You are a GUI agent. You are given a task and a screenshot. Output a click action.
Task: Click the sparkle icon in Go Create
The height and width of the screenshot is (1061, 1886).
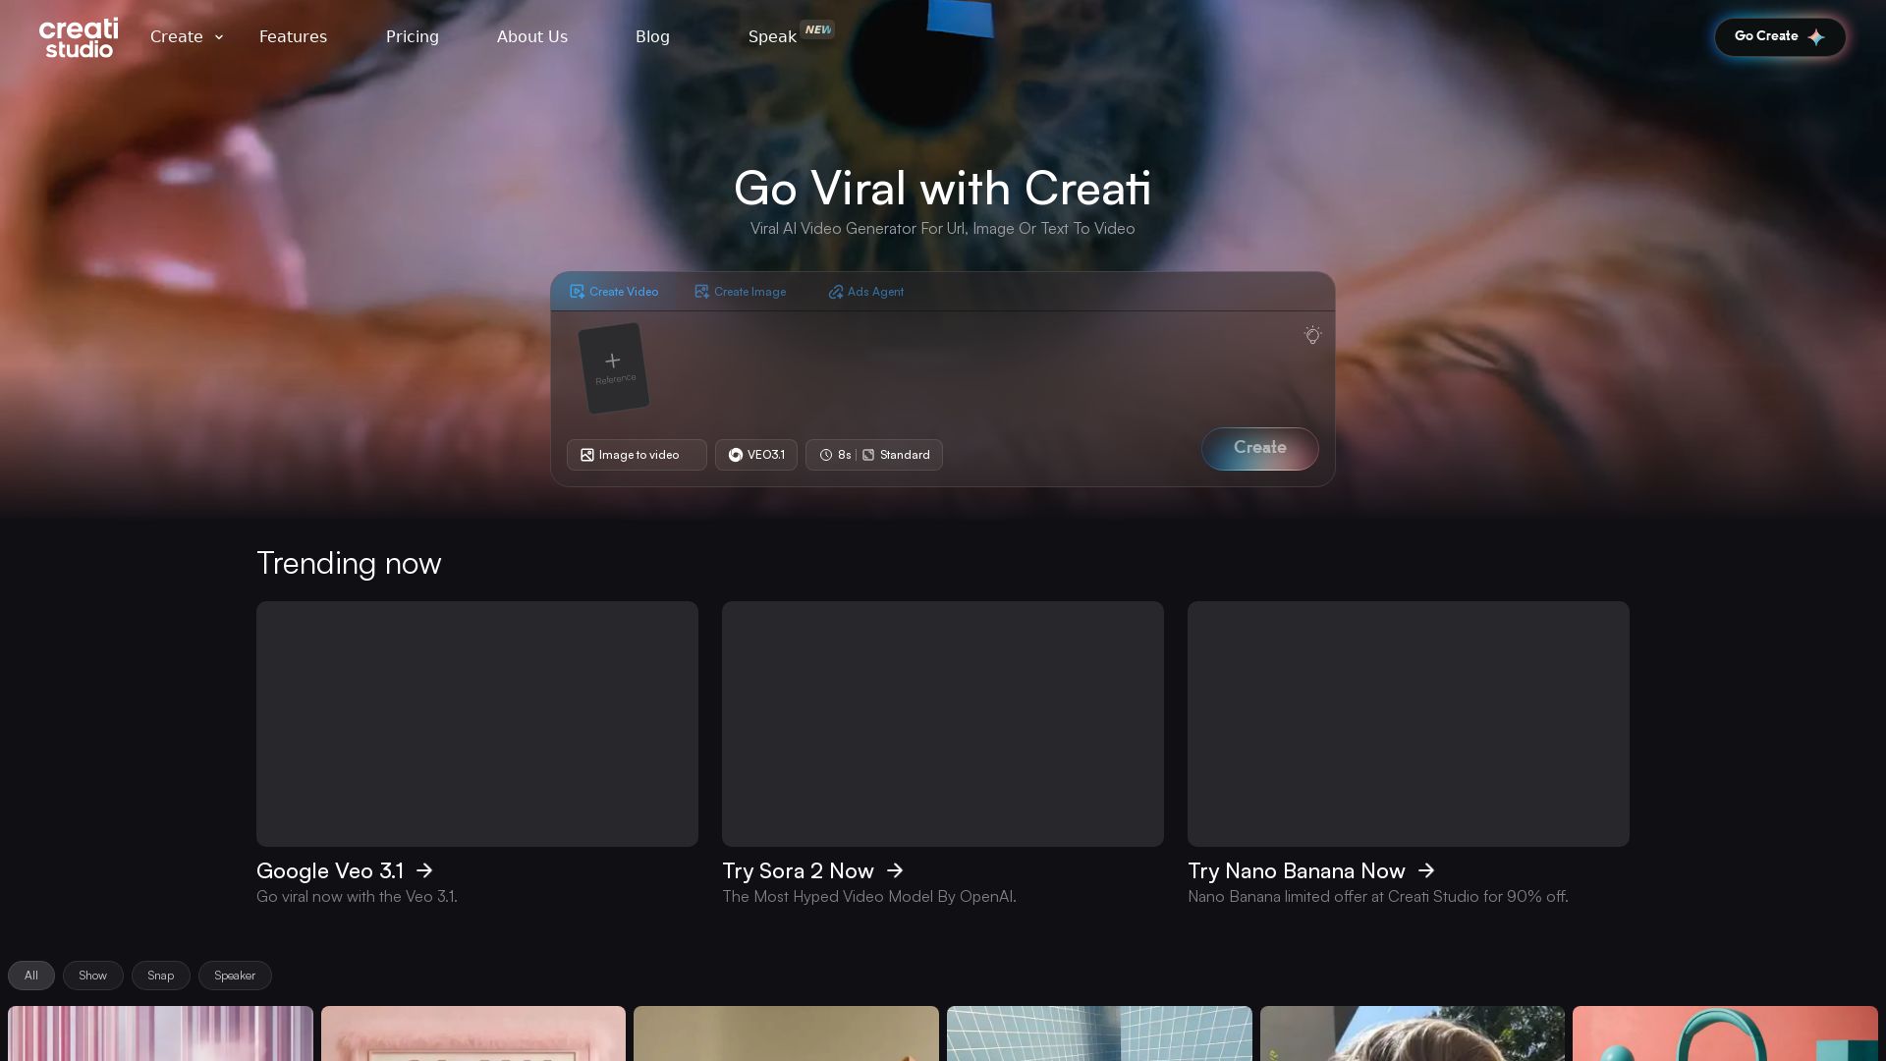1816,37
